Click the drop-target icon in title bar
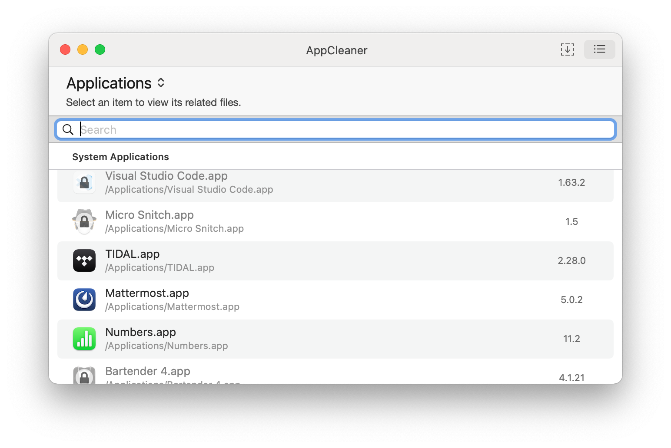The height and width of the screenshot is (448, 671). pyautogui.click(x=567, y=49)
